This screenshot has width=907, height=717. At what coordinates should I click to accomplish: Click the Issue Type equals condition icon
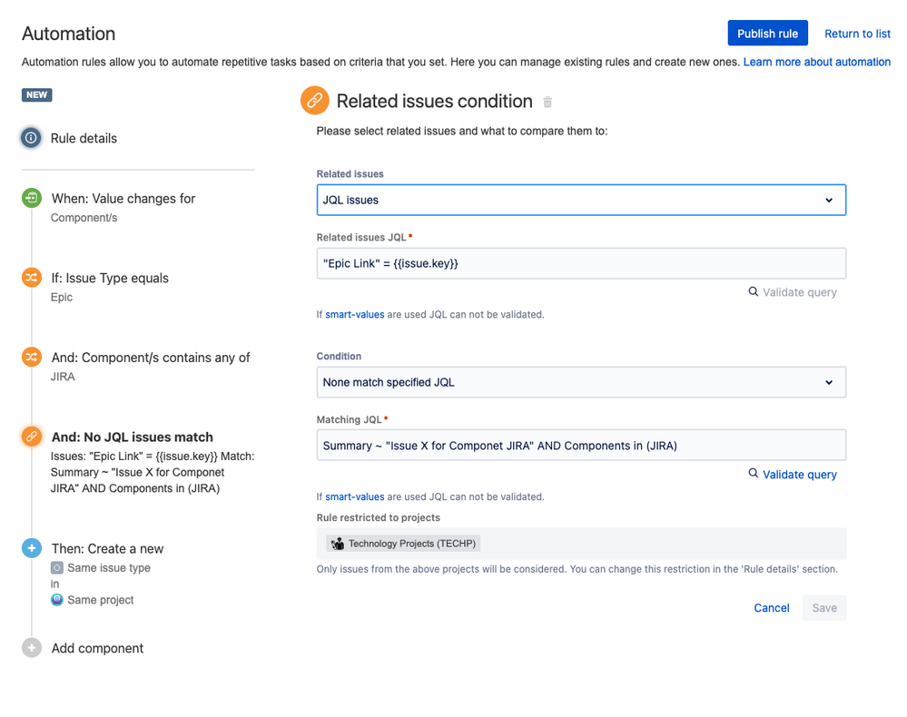pyautogui.click(x=32, y=278)
